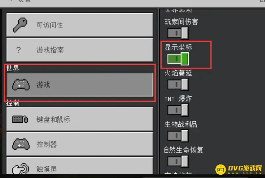Open the 可访问性 settings section
The image size is (265, 178).
pyautogui.click(x=80, y=25)
